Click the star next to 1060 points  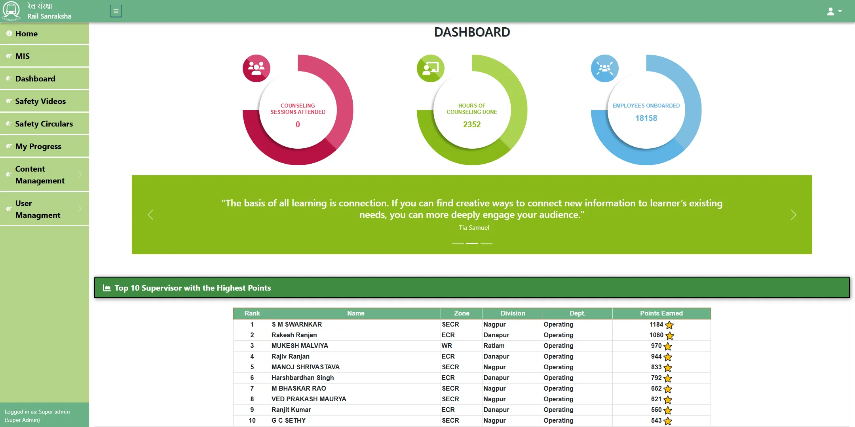tap(670, 336)
